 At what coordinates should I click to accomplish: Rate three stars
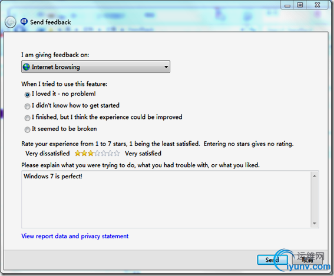[x=91, y=154]
